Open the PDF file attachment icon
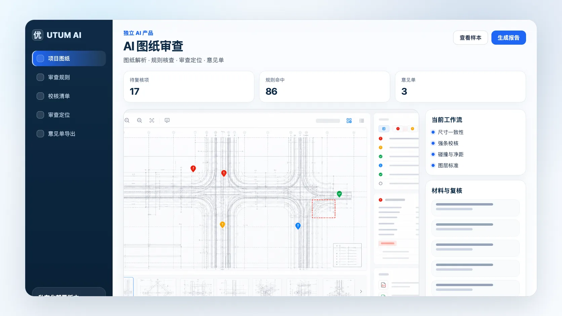Image resolution: width=562 pixels, height=316 pixels. click(384, 285)
